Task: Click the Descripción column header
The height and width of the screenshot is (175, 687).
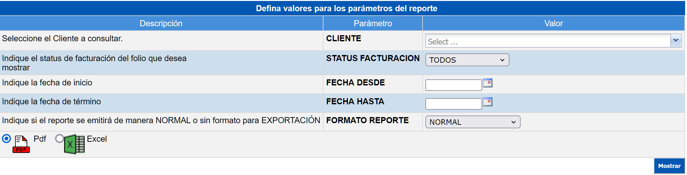Action: click(x=161, y=23)
